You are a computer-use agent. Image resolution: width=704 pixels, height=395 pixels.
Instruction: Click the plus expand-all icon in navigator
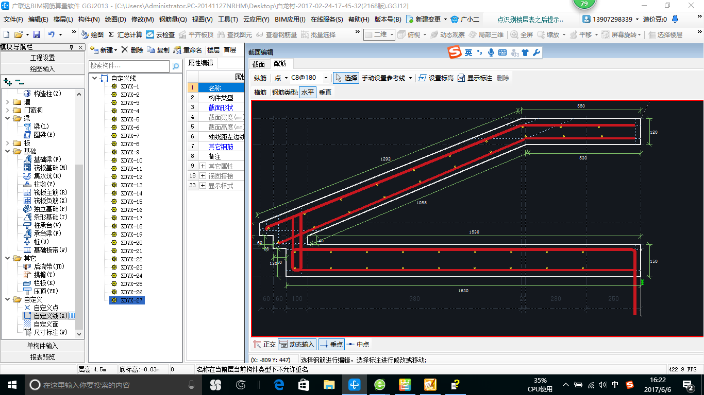tap(7, 82)
